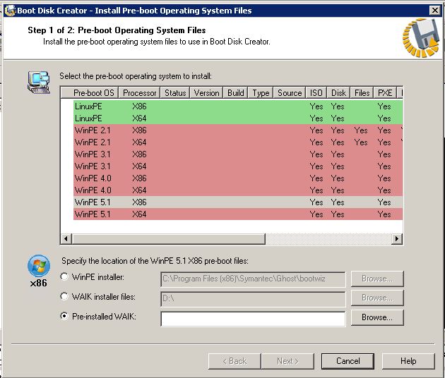Image resolution: width=445 pixels, height=378 pixels.
Task: Click the Disk Yes cell for WinPE 5.1 X64
Action: click(x=338, y=214)
